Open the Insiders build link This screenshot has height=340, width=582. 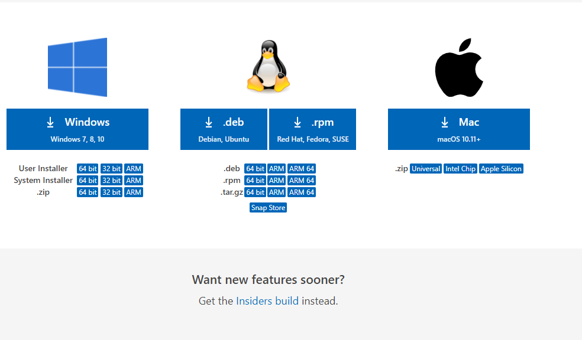click(267, 300)
